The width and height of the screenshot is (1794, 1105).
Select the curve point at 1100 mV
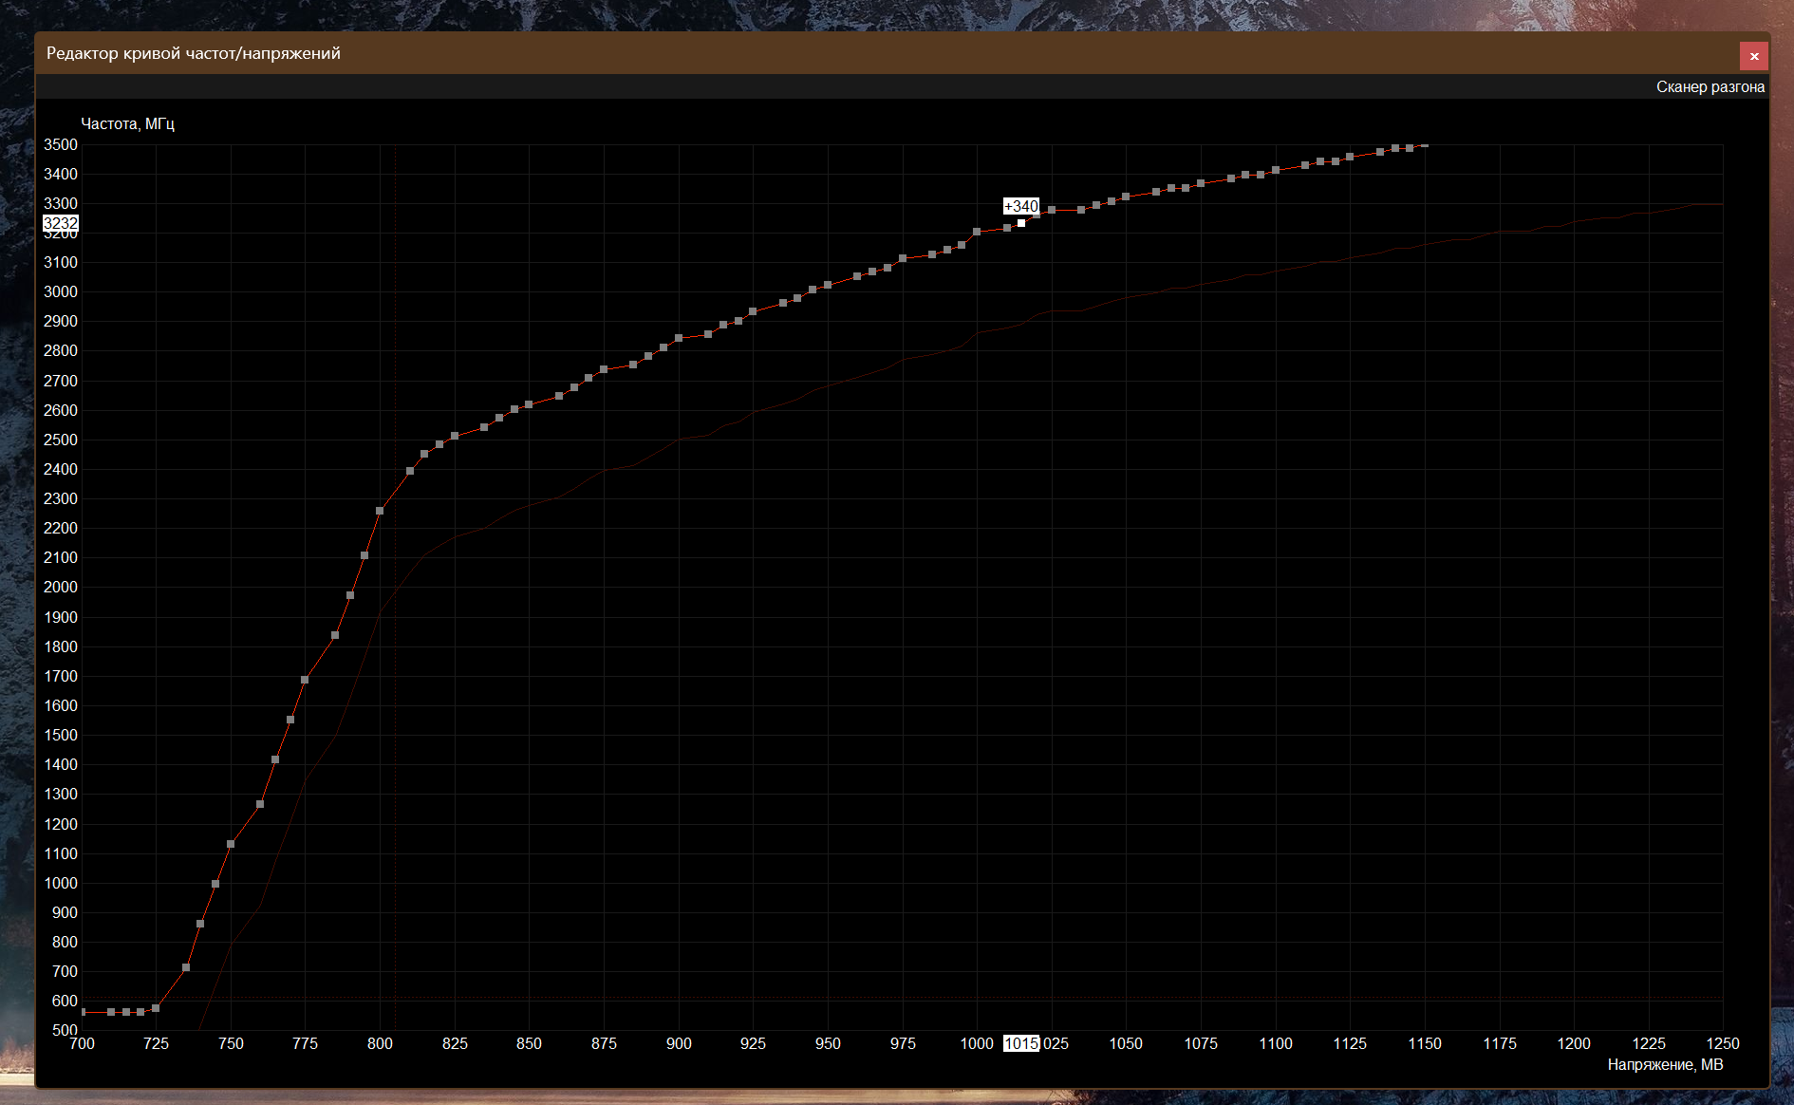click(1276, 170)
